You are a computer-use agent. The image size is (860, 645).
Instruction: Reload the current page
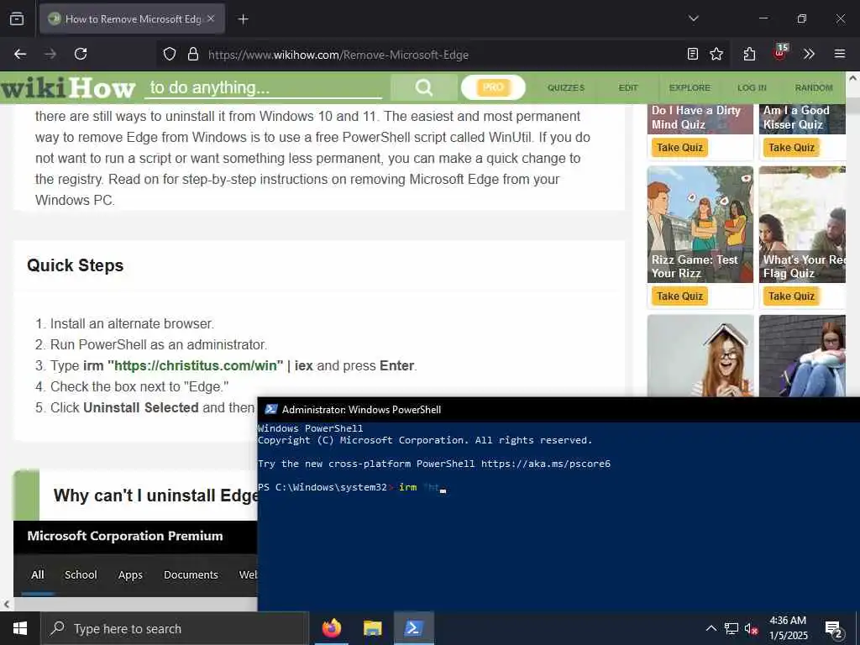(x=81, y=54)
